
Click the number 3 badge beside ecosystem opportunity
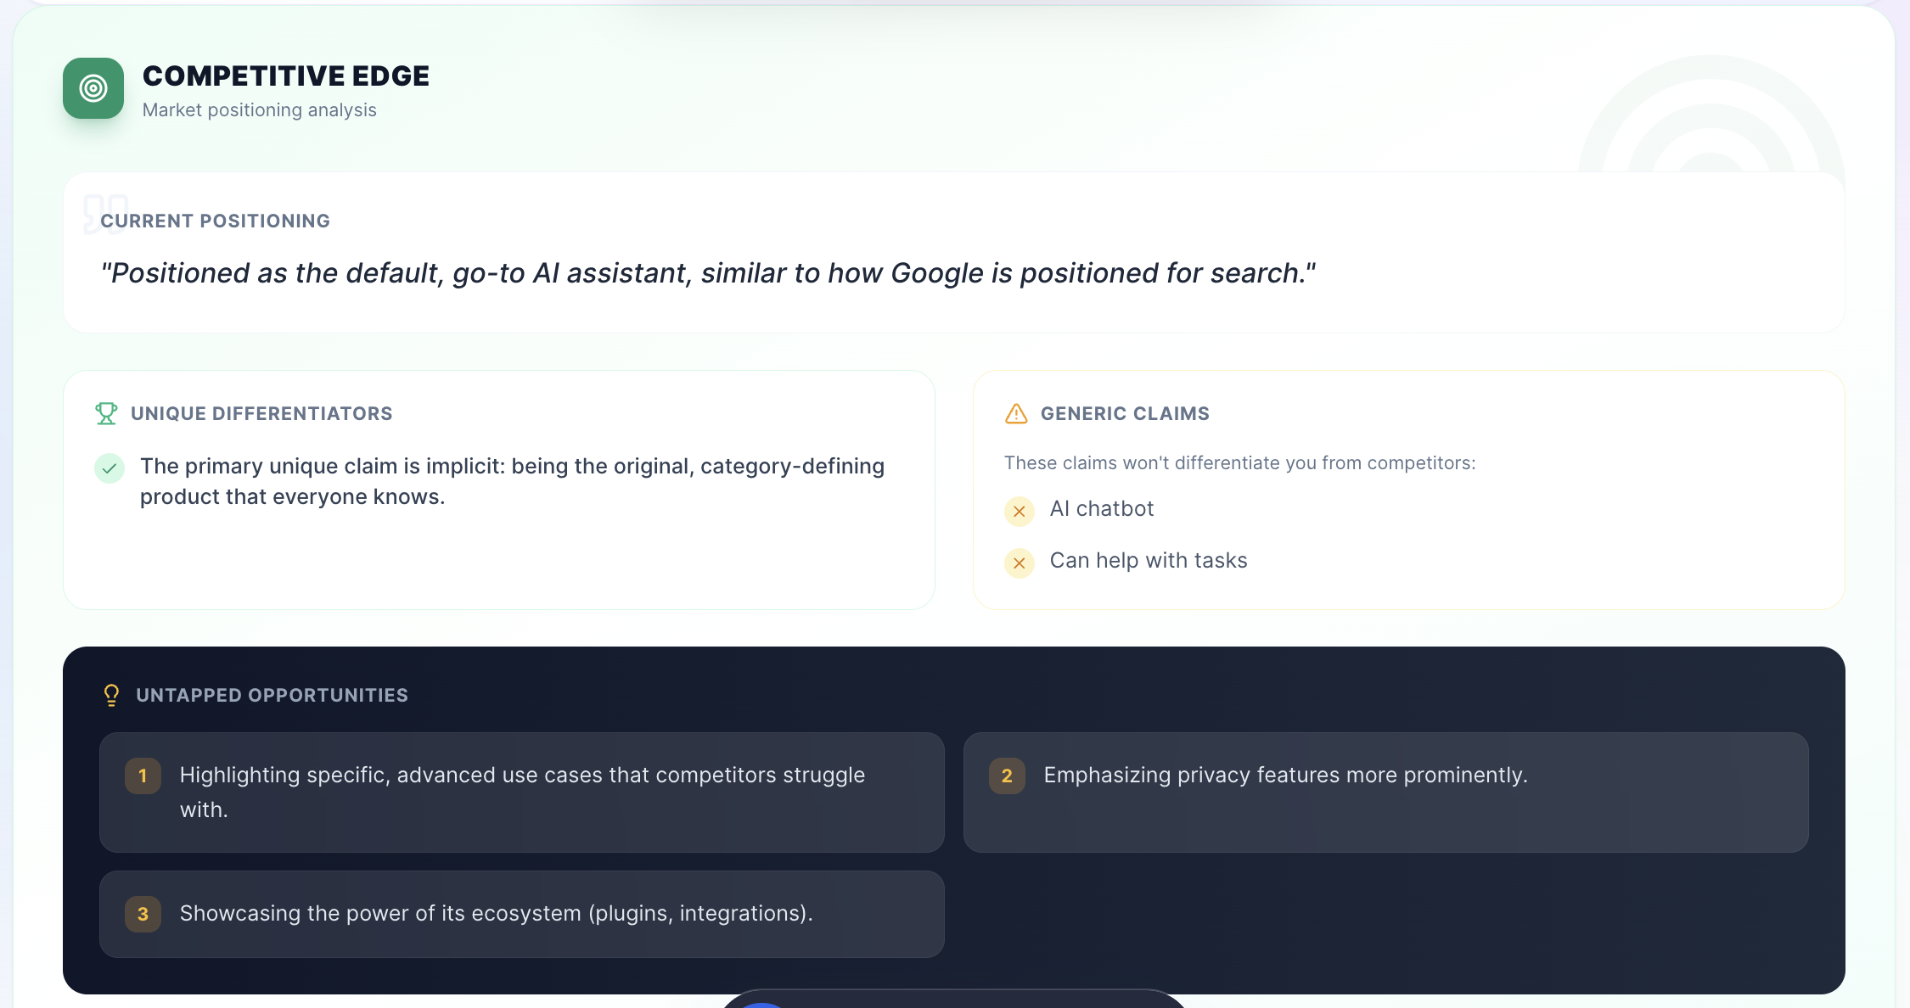pyautogui.click(x=143, y=914)
